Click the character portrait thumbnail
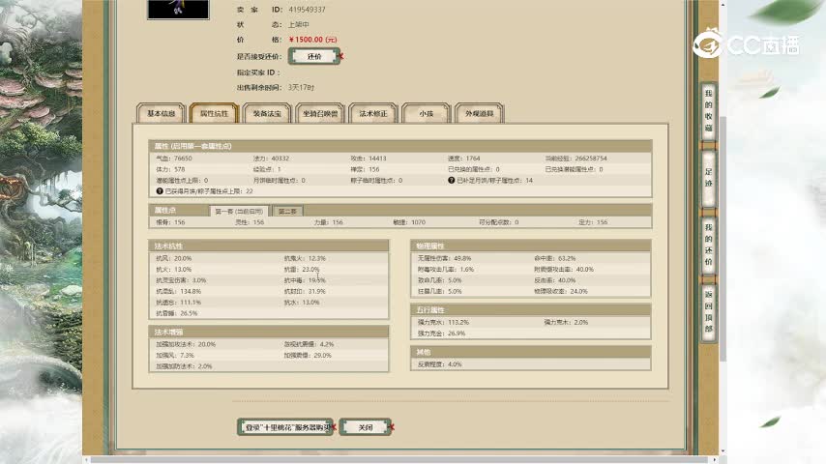The image size is (826, 464). pyautogui.click(x=176, y=9)
